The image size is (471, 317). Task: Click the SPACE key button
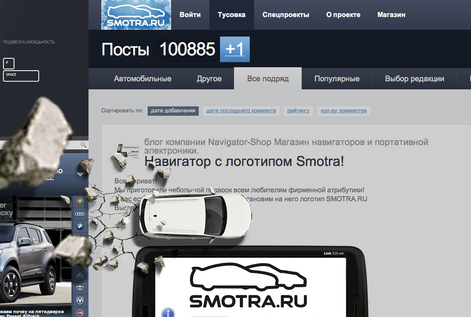(x=21, y=76)
